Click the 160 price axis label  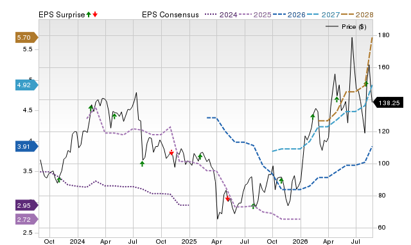(x=383, y=67)
